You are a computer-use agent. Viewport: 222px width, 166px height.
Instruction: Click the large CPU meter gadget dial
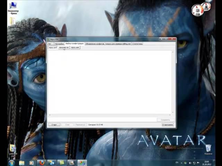point(198,10)
